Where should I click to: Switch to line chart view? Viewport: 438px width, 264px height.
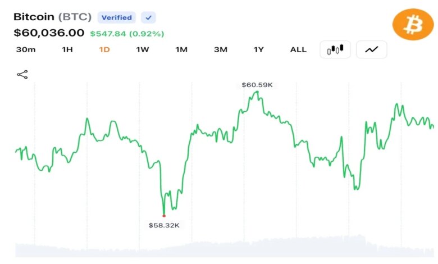(372, 49)
